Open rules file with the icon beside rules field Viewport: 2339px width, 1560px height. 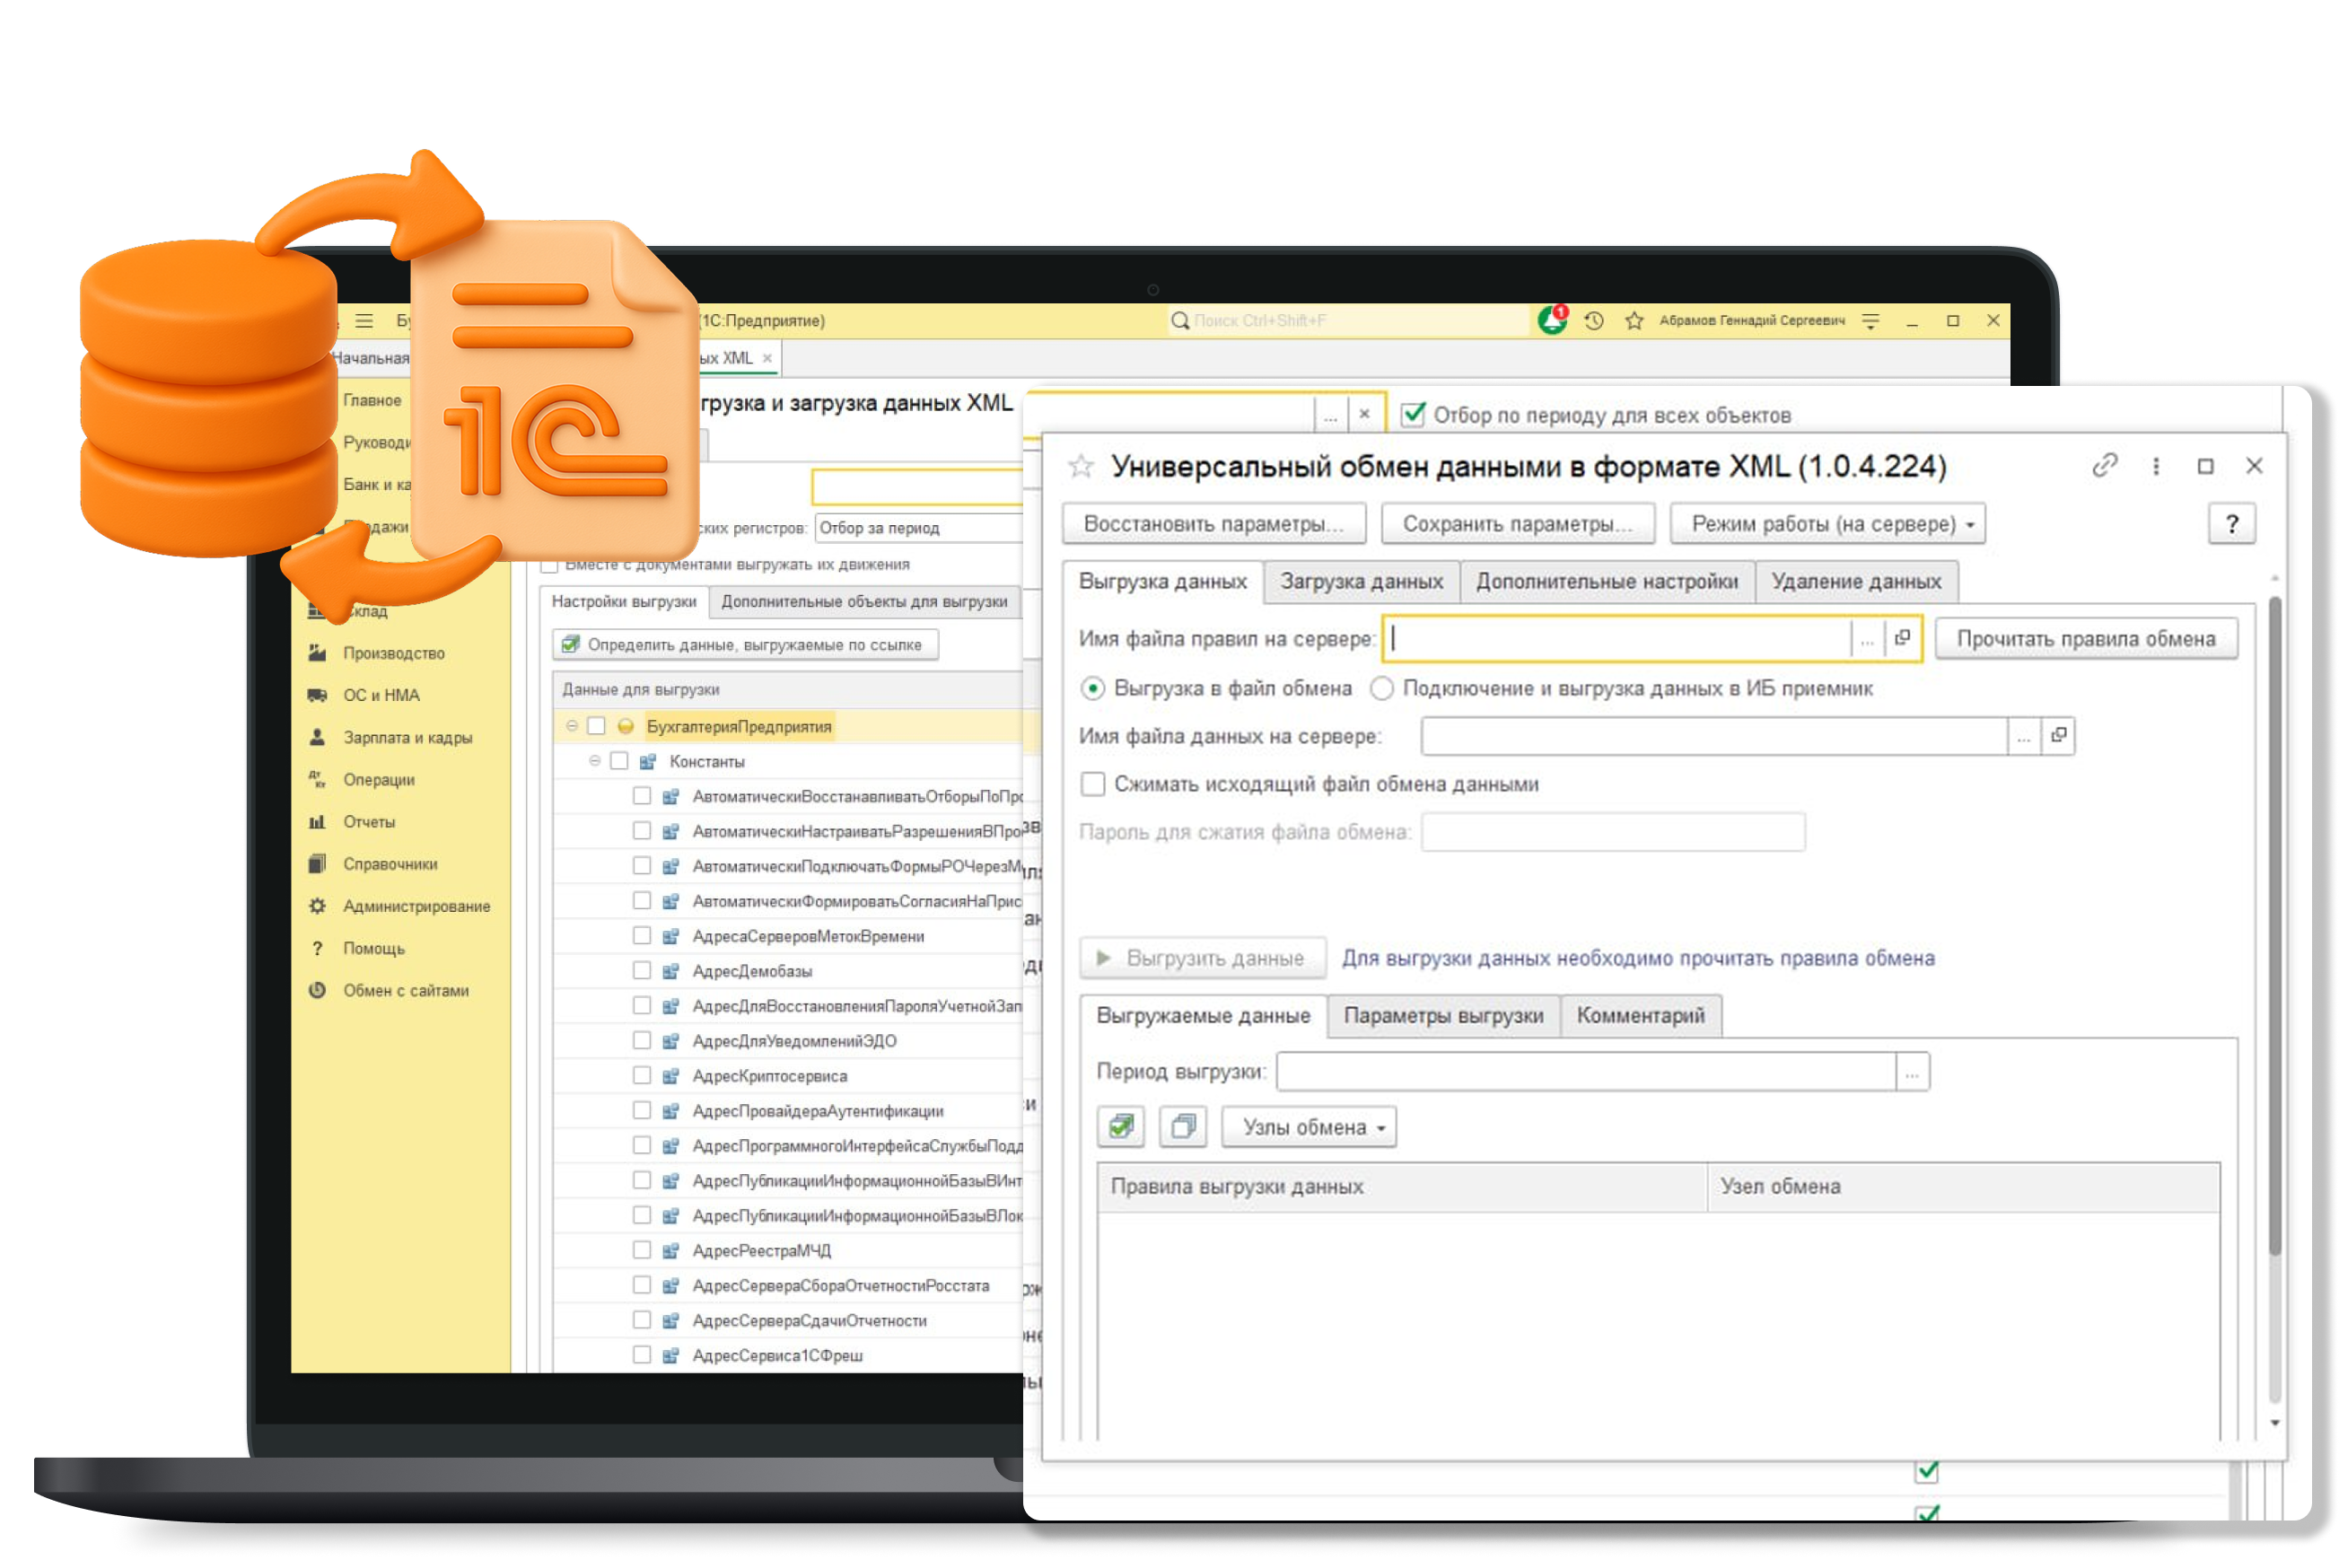click(x=1902, y=639)
